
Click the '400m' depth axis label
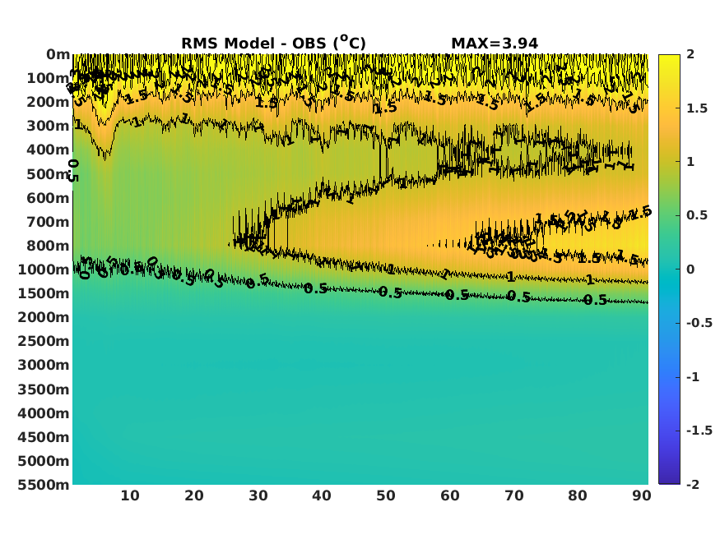[48, 150]
